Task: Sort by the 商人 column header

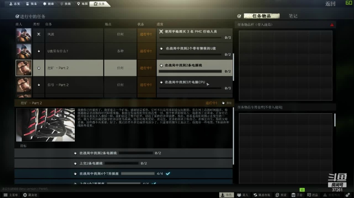Action: tap(19, 24)
